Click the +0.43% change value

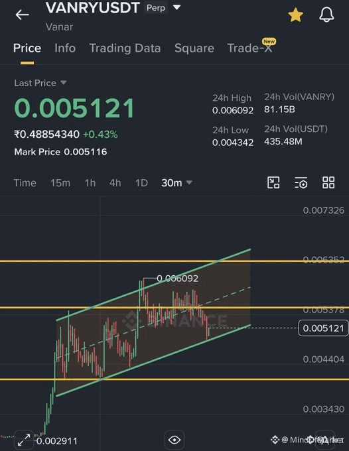point(100,135)
